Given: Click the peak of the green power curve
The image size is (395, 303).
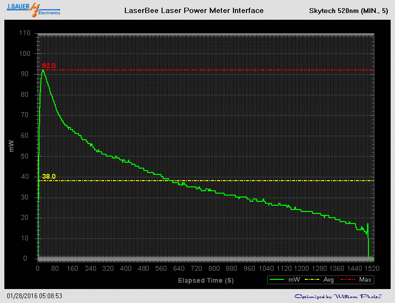Looking at the screenshot, I should 43,70.
